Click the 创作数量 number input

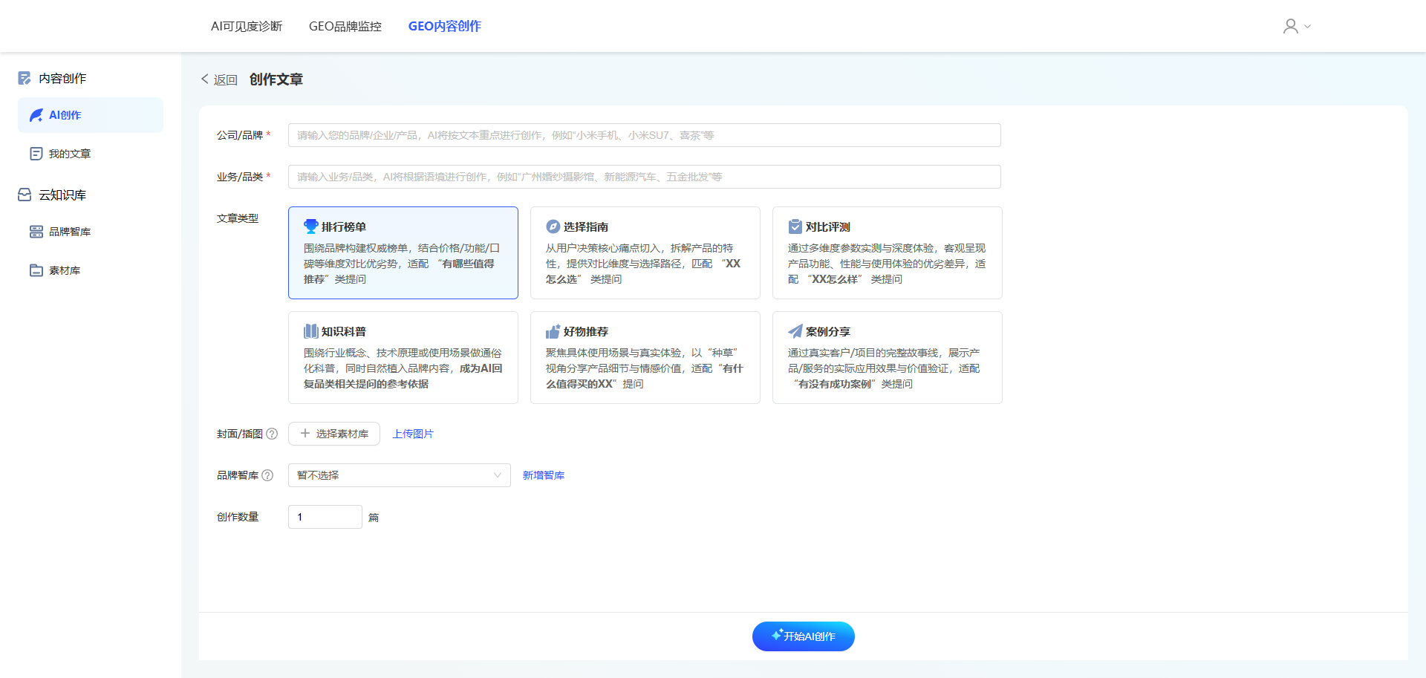click(x=325, y=517)
